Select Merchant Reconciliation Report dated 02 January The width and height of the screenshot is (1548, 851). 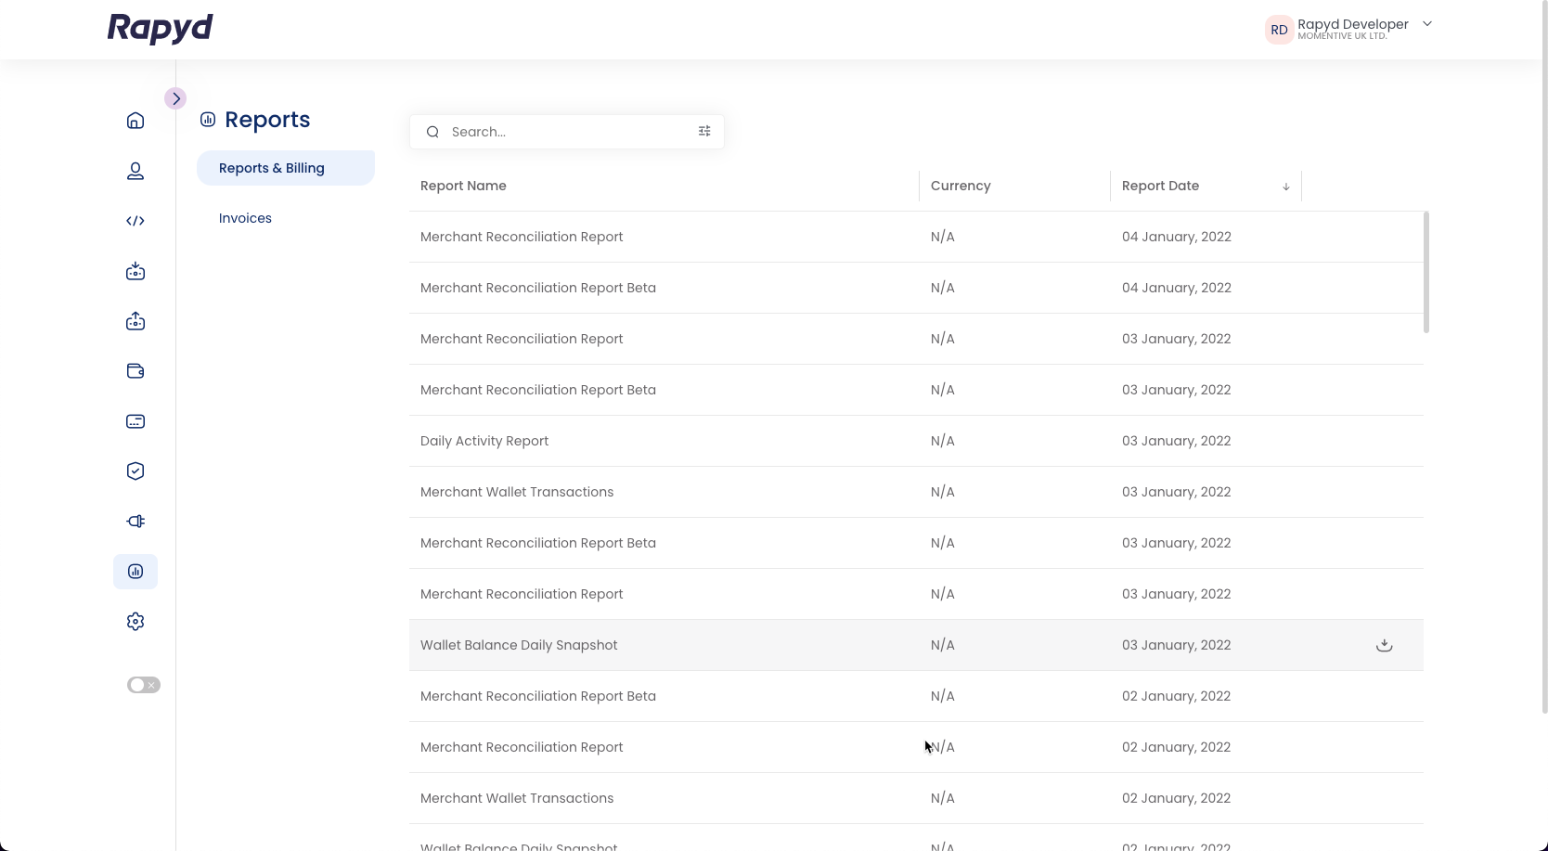916,747
